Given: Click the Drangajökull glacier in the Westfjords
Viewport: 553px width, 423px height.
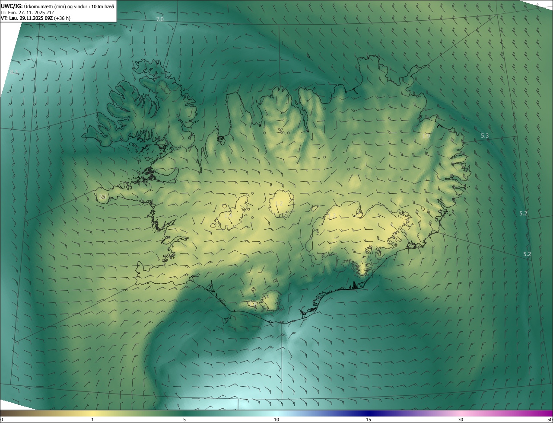Looking at the screenshot, I should [x=164, y=87].
